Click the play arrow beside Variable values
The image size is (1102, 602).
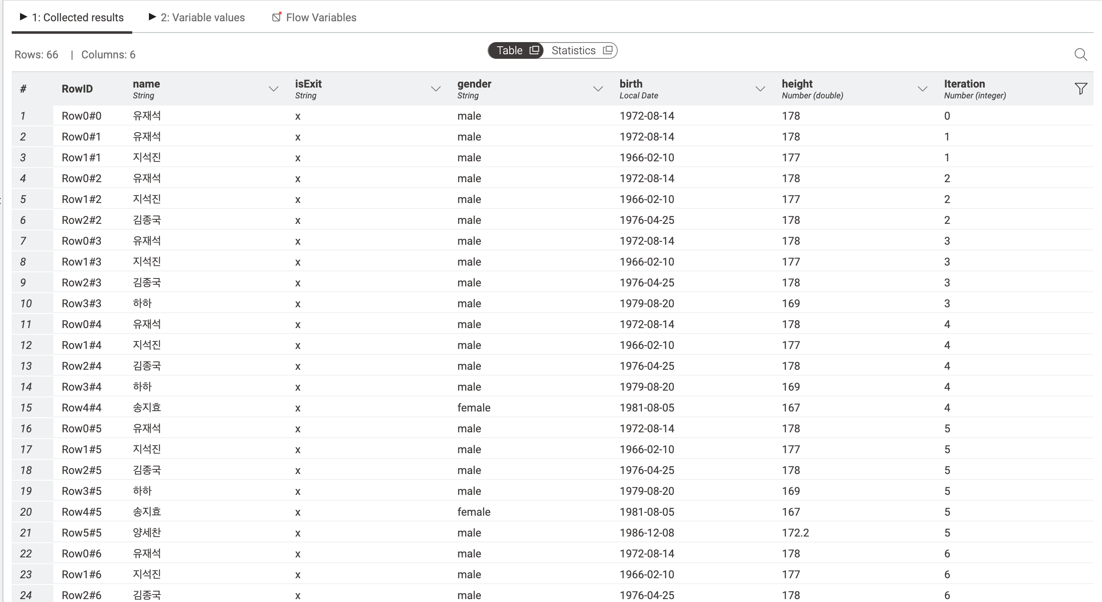coord(152,17)
